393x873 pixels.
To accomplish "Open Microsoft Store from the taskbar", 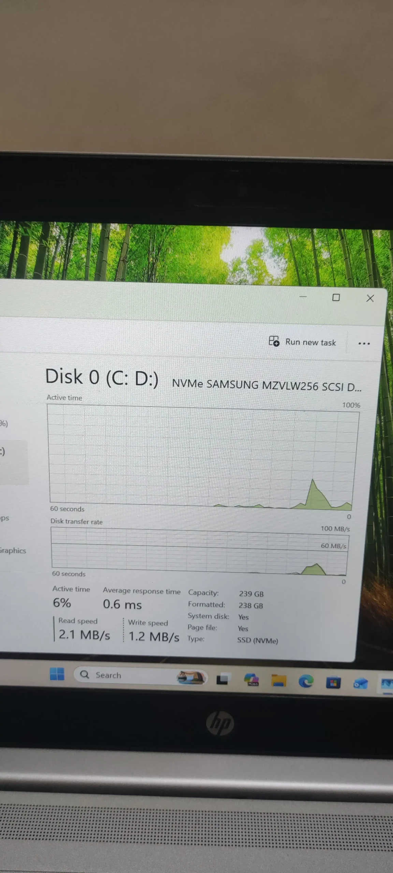I will [x=333, y=682].
